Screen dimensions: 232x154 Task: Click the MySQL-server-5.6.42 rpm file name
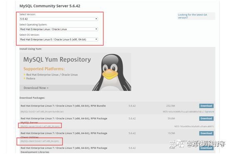pyautogui.click(x=40, y=126)
